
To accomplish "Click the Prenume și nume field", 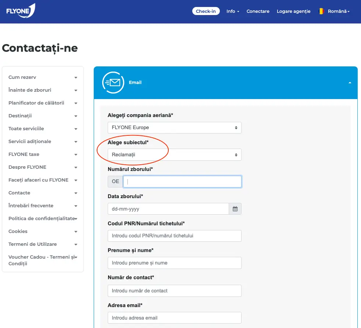I will click(175, 263).
